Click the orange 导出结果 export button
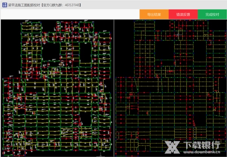 (154, 15)
